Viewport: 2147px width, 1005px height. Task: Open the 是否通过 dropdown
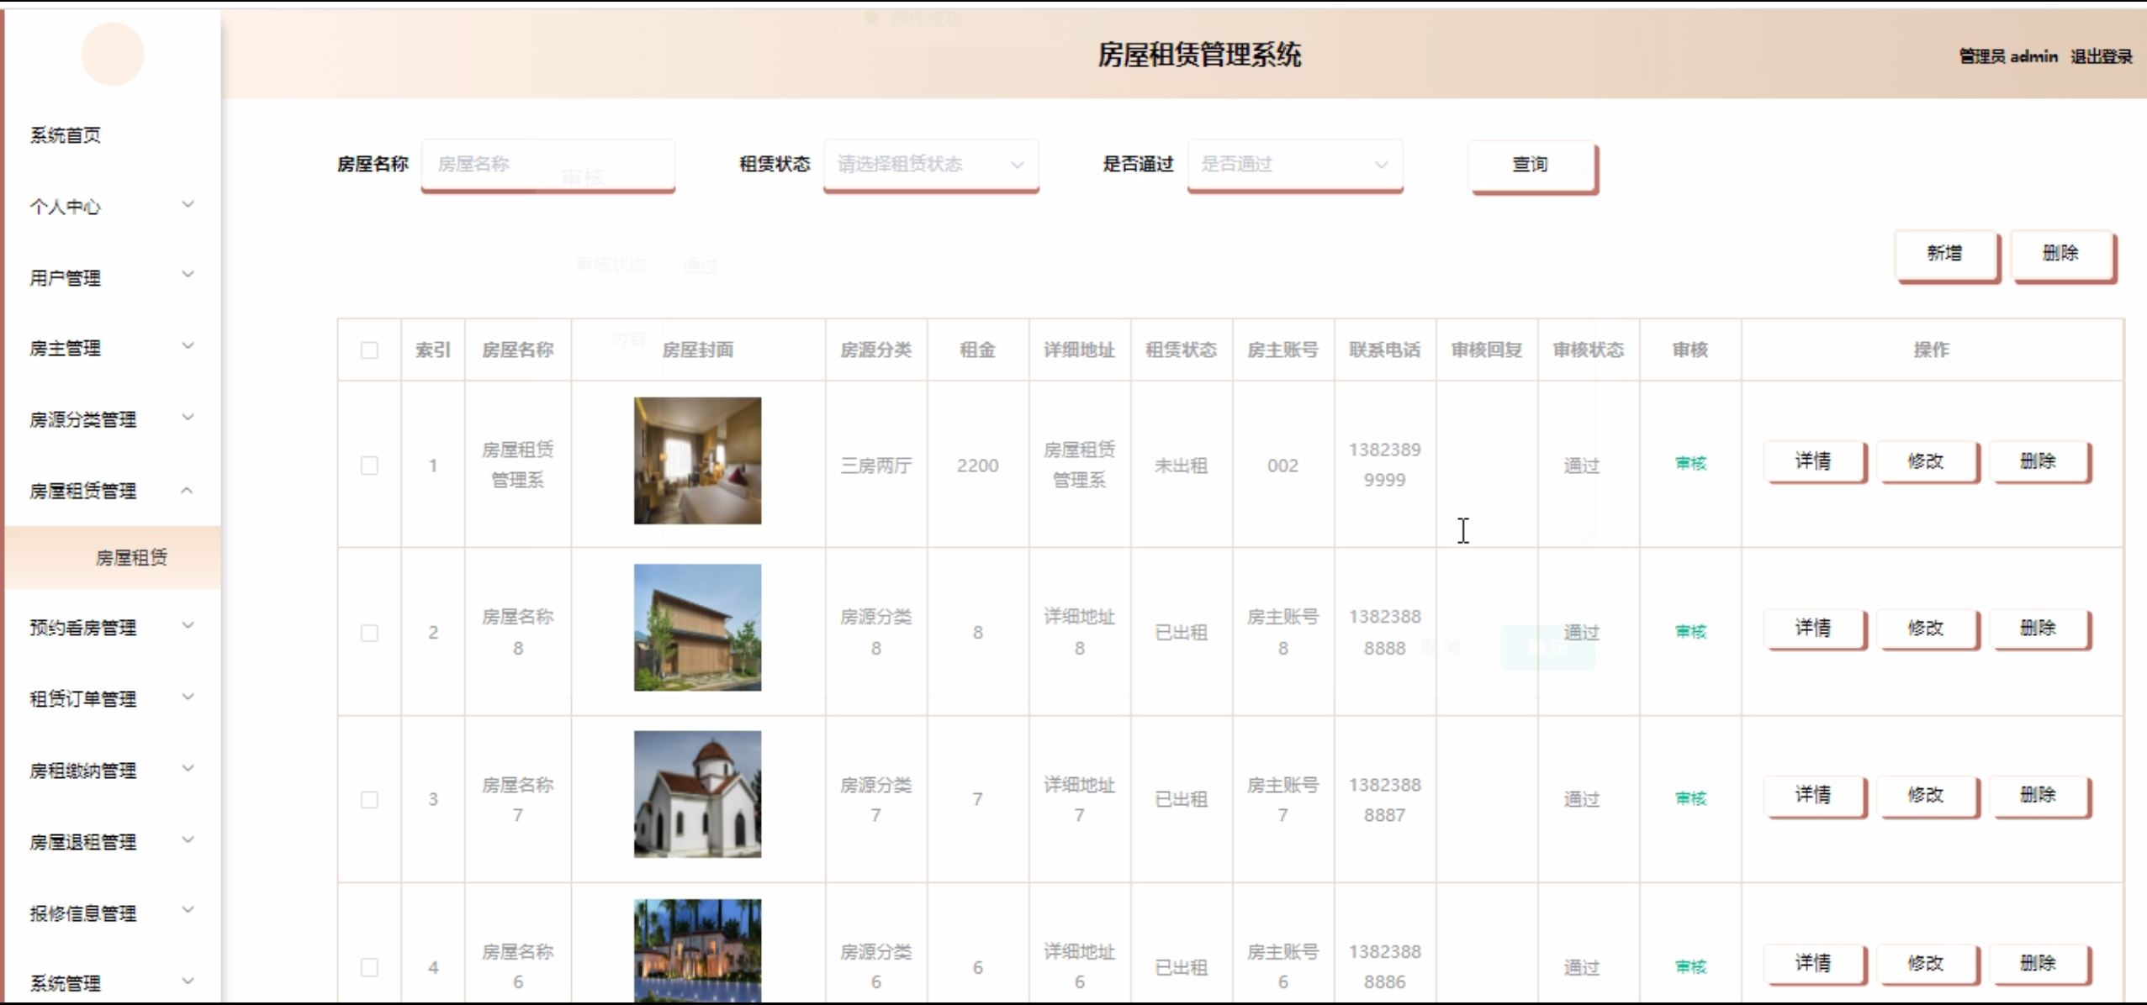pos(1293,164)
